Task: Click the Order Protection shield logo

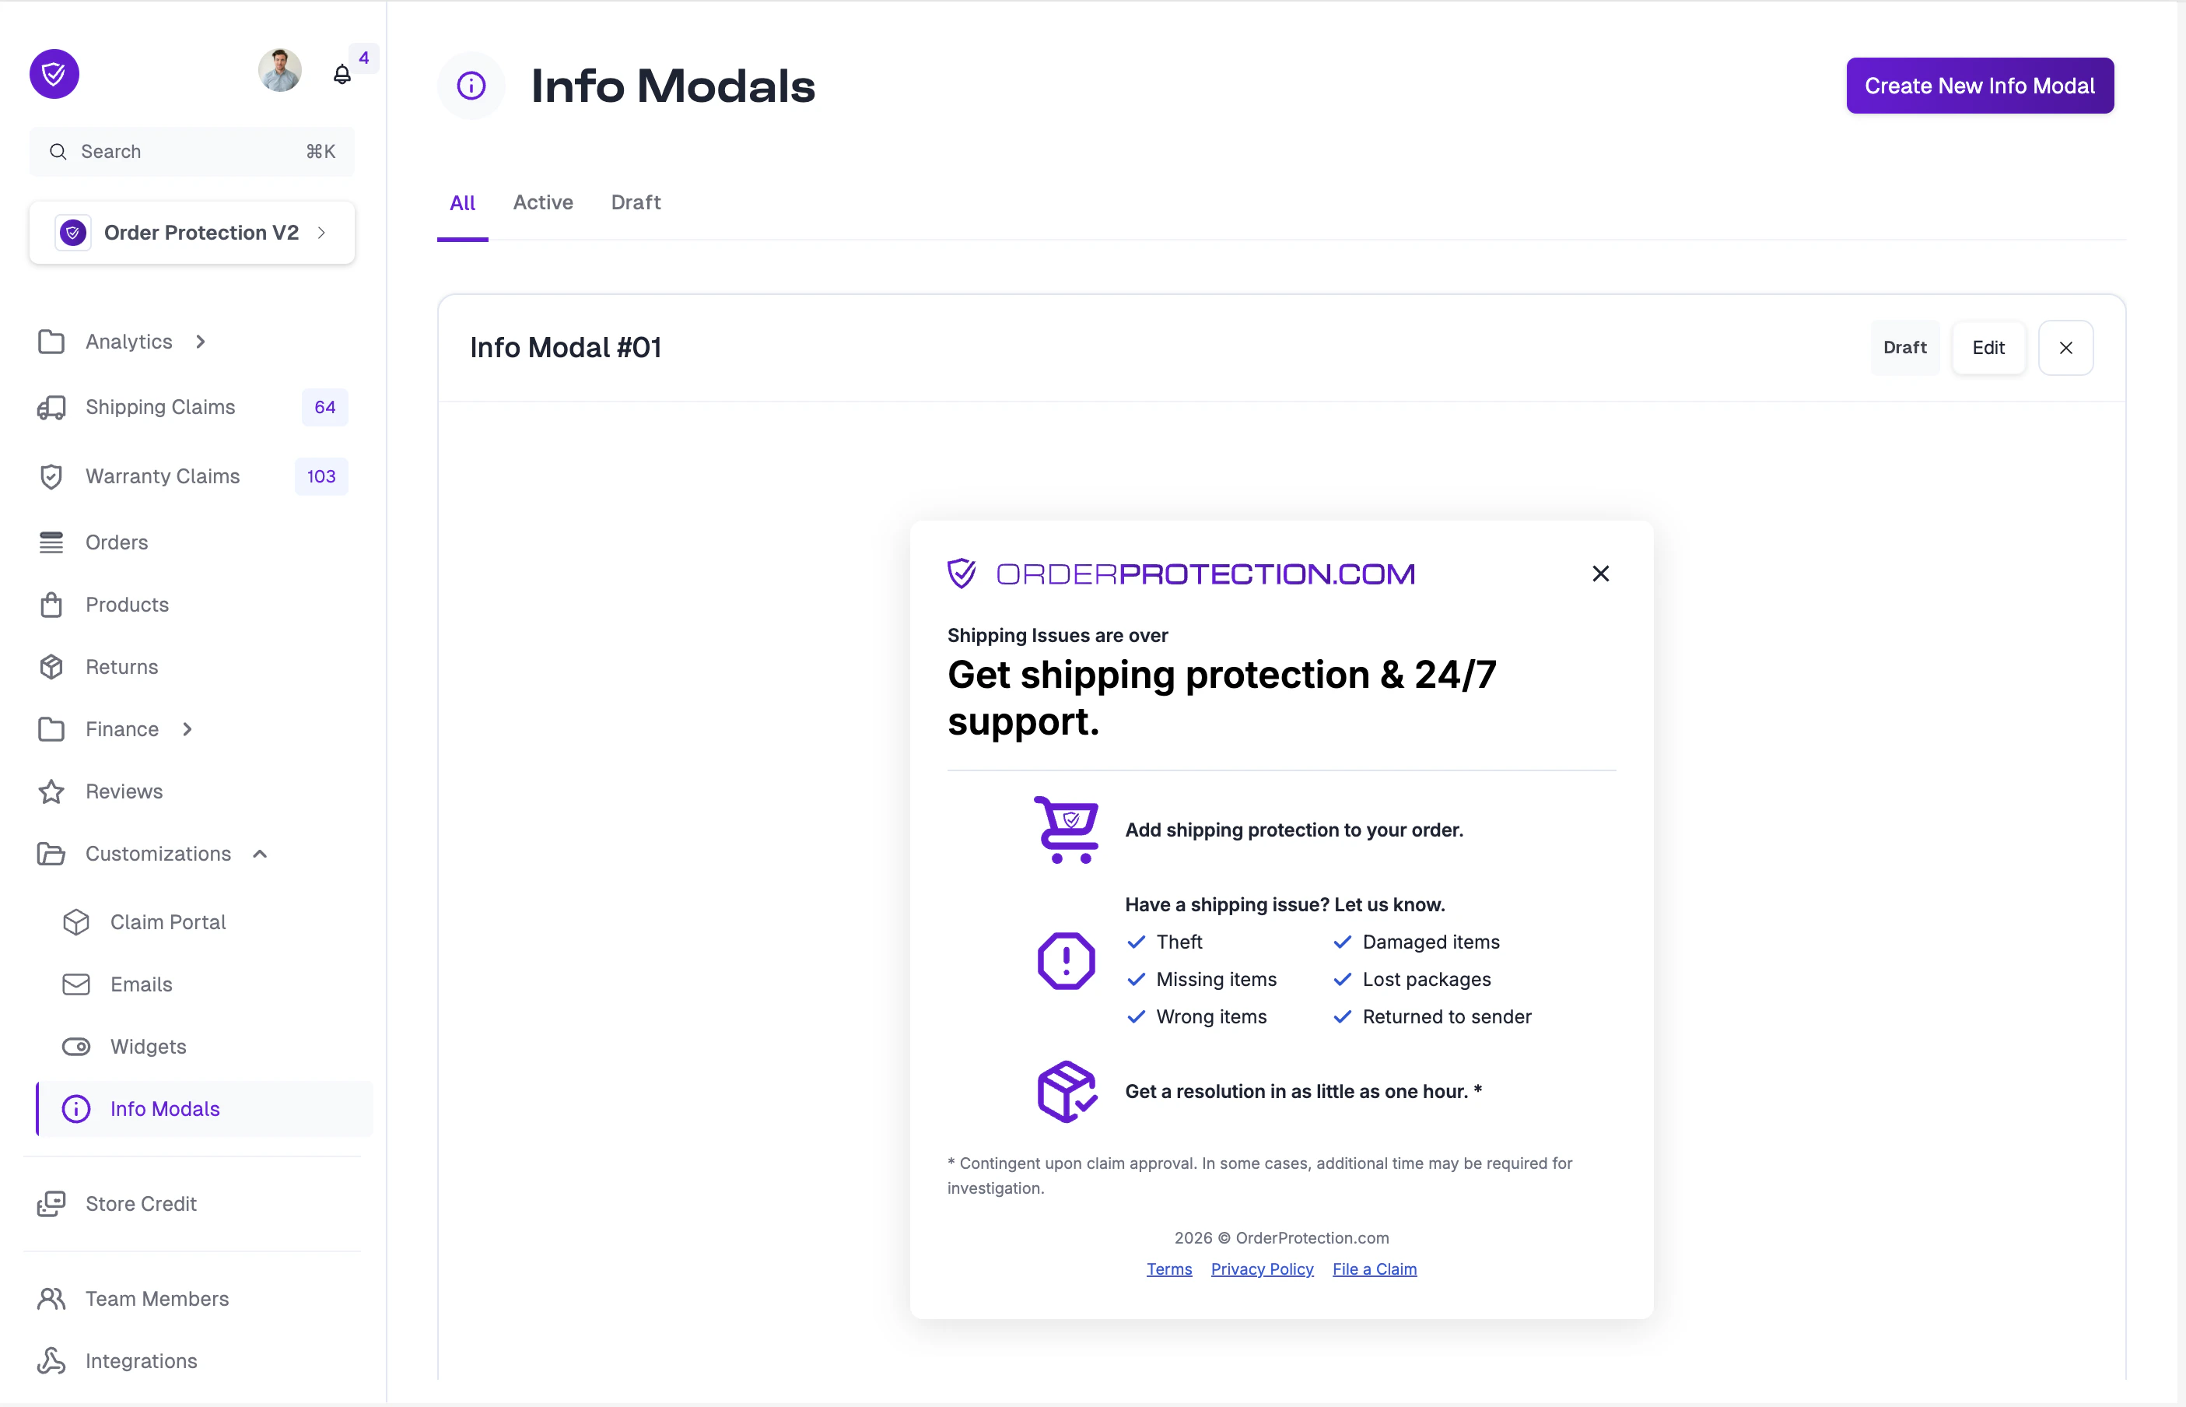Action: 53,73
